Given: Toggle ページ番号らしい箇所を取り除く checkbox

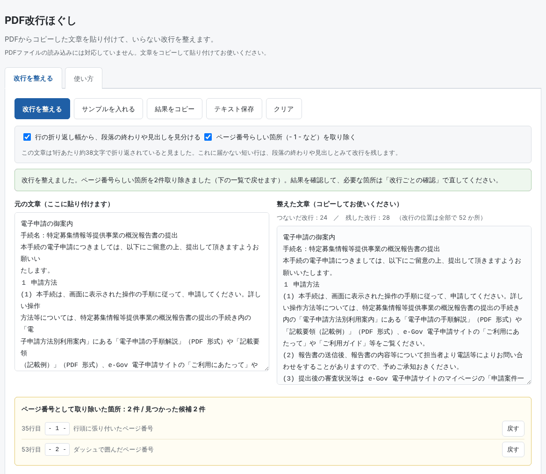Looking at the screenshot, I should tap(208, 137).
